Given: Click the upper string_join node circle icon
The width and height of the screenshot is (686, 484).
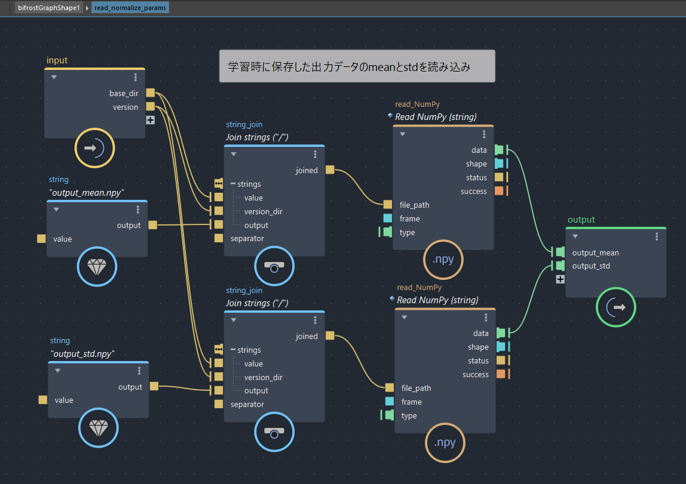Looking at the screenshot, I should click(274, 266).
